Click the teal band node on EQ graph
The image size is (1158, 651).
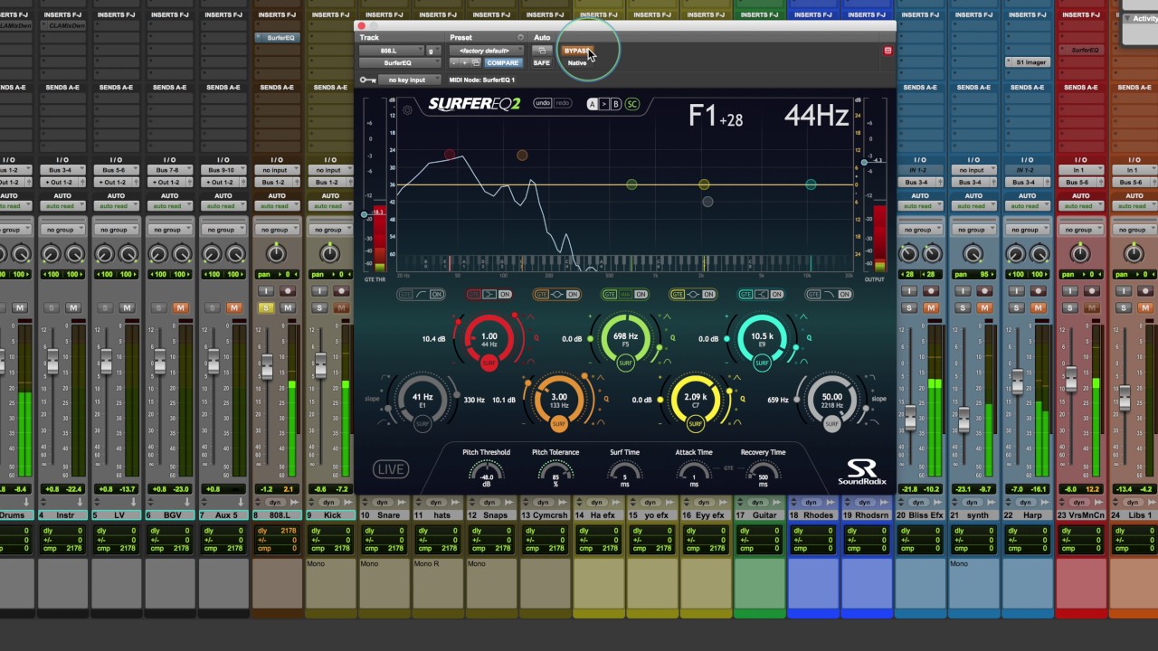[811, 184]
